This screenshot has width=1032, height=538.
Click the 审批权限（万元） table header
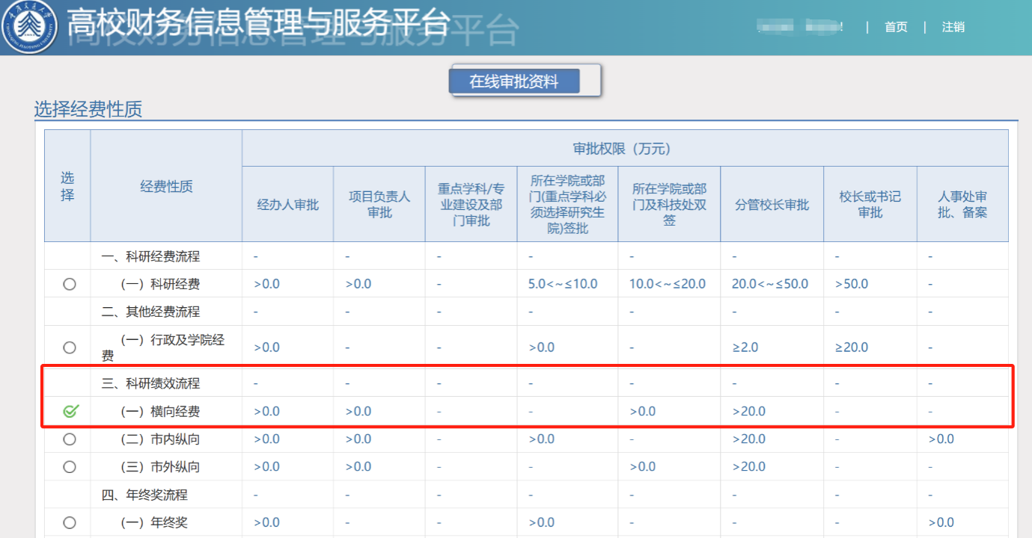pyautogui.click(x=624, y=148)
